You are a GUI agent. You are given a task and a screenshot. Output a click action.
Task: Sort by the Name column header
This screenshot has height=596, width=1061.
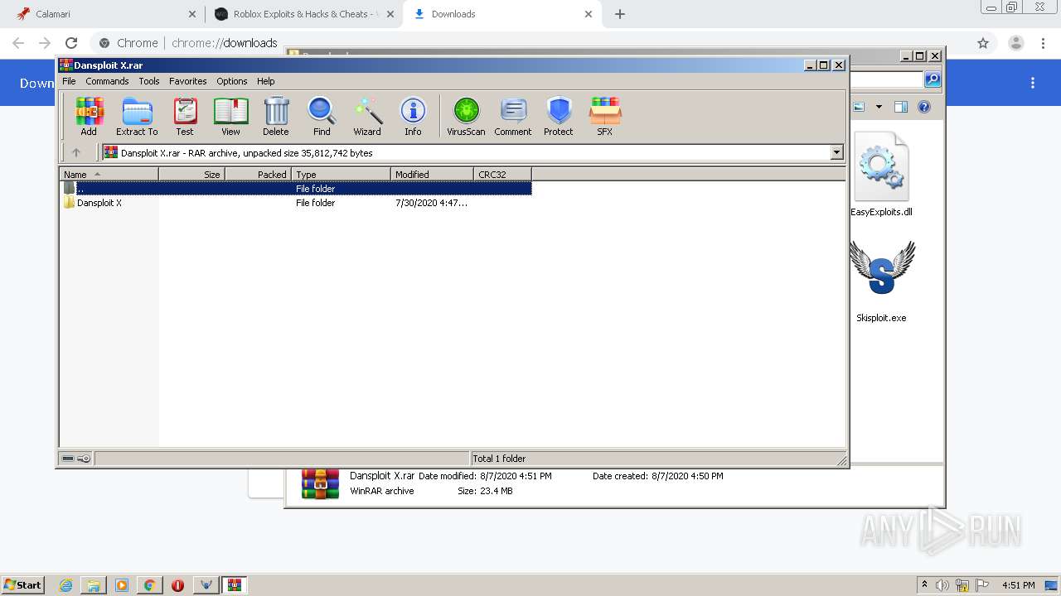coord(109,175)
